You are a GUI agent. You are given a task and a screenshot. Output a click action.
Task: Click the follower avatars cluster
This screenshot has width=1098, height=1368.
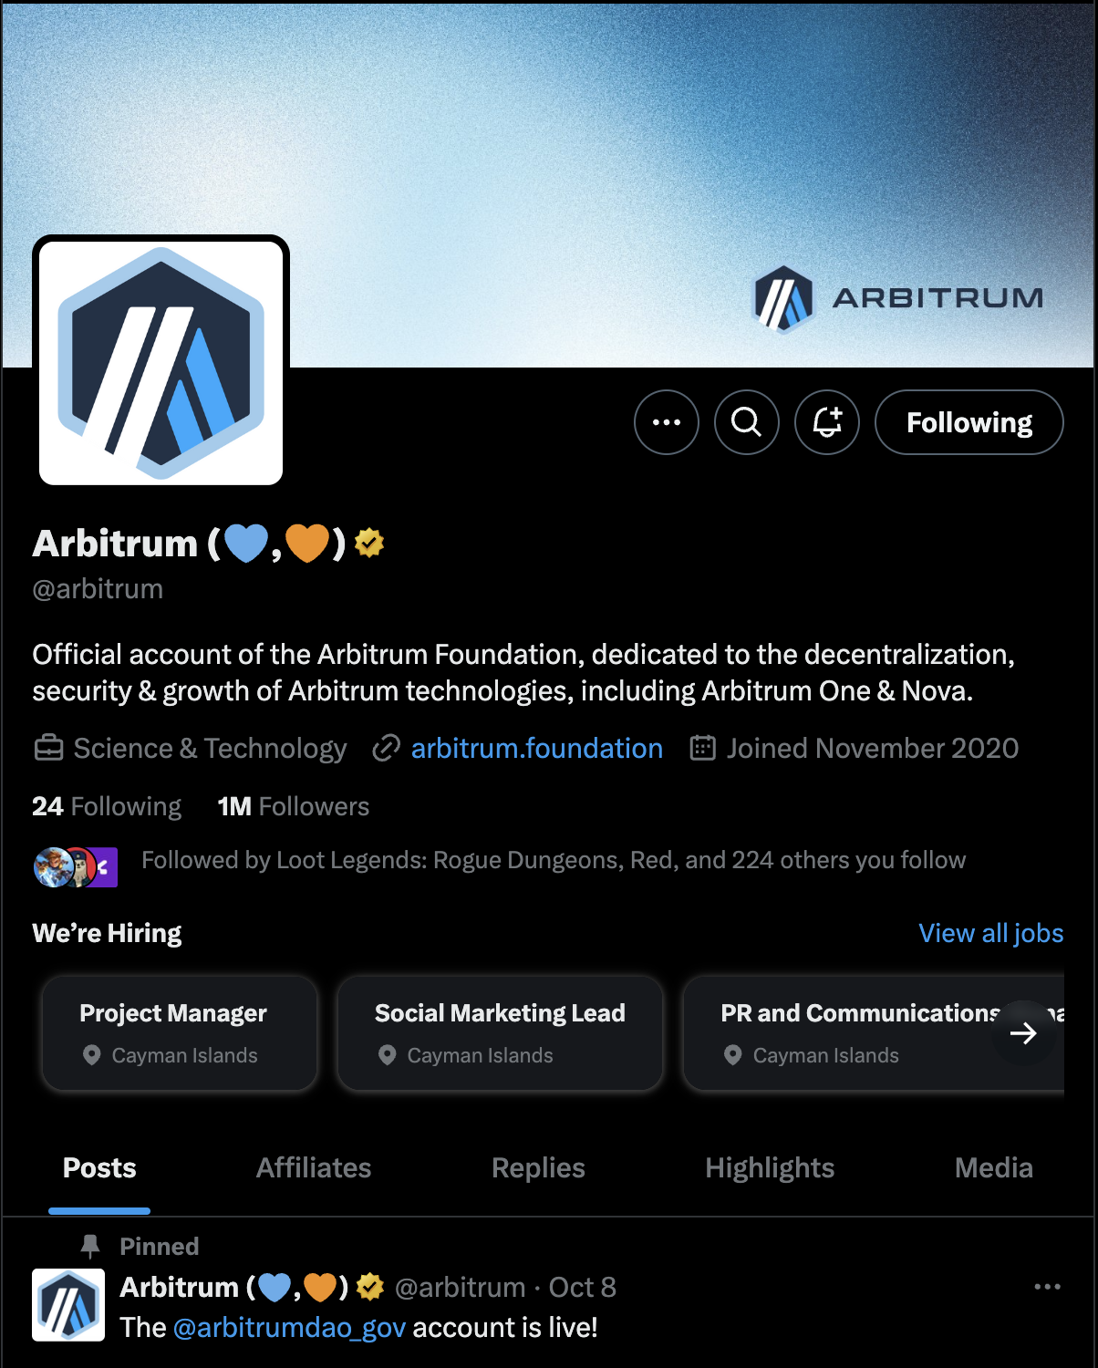pos(76,867)
